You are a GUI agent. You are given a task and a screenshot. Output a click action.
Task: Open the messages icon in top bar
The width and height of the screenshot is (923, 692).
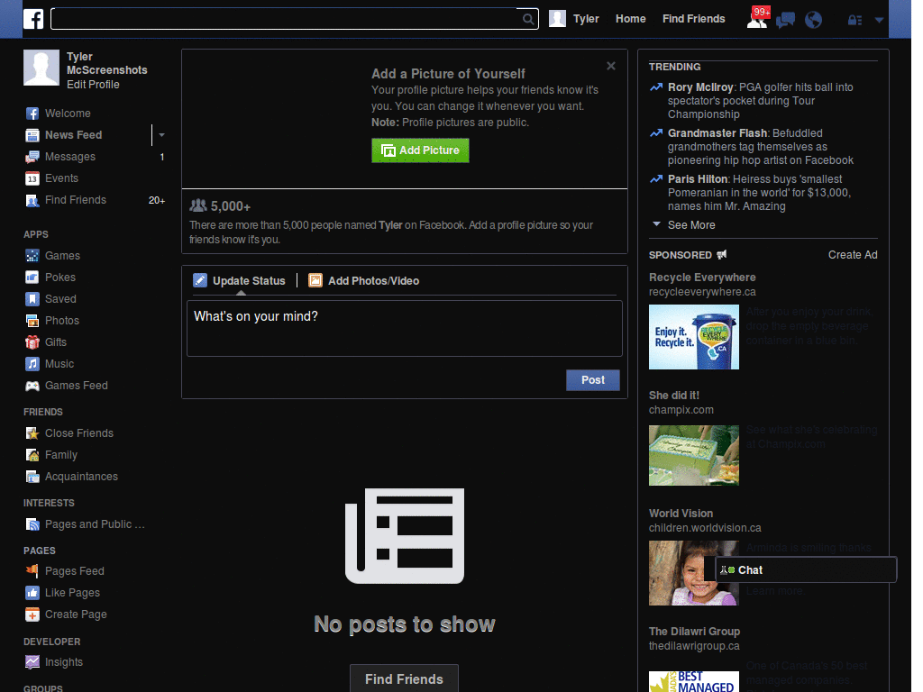coord(785,20)
